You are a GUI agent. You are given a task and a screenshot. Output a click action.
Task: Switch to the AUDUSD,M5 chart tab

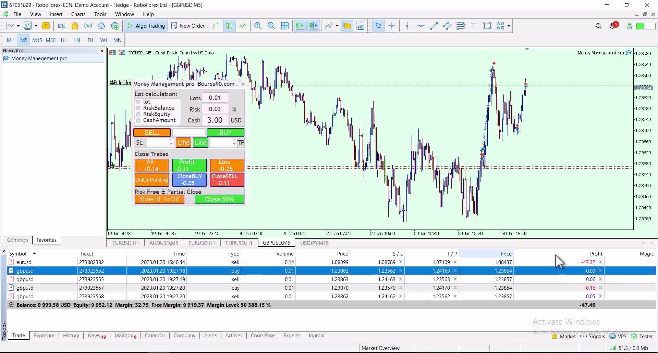(164, 243)
